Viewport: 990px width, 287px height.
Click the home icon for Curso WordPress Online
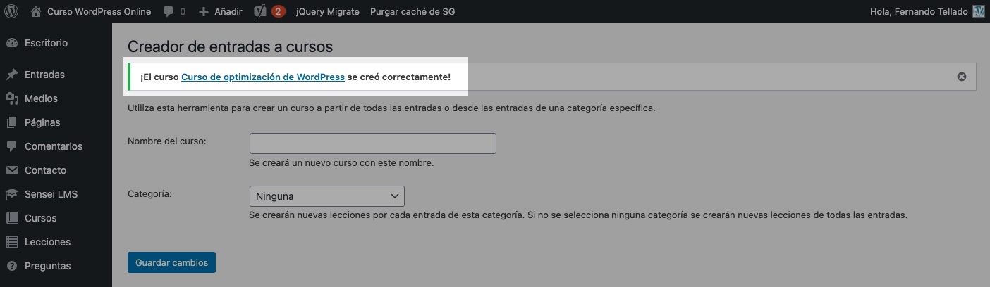tap(36, 11)
